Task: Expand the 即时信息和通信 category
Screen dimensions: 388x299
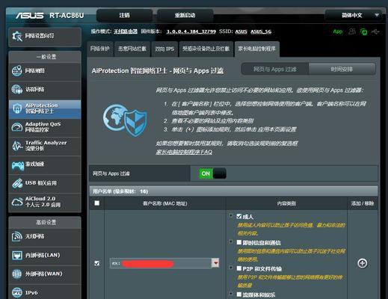Action: 231,241
